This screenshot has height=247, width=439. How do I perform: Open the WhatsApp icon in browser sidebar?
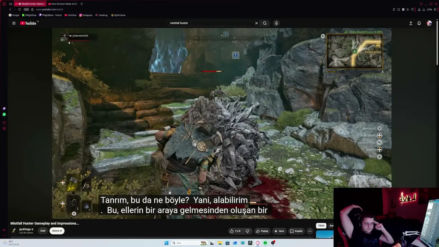[4, 114]
